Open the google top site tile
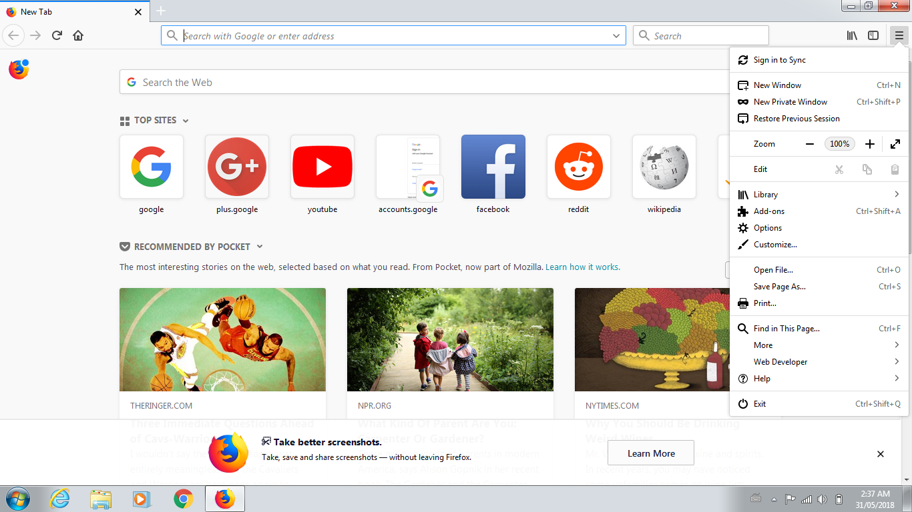 (152, 167)
